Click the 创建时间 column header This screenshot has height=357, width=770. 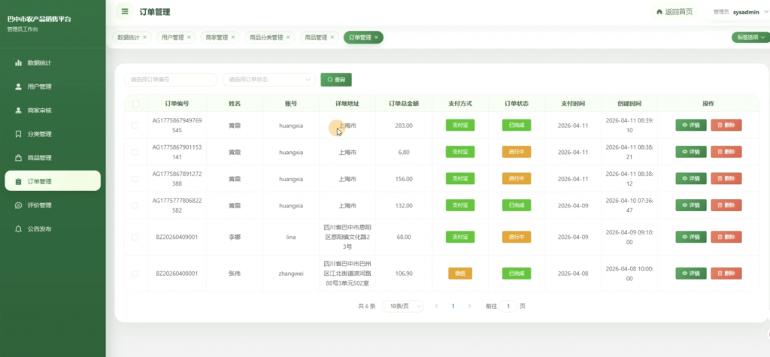pos(629,104)
